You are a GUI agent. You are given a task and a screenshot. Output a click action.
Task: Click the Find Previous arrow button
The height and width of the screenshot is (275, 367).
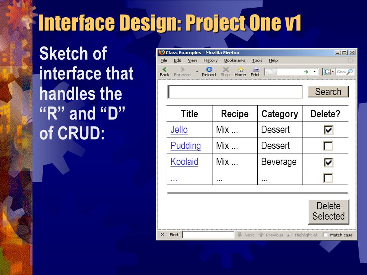click(271, 235)
